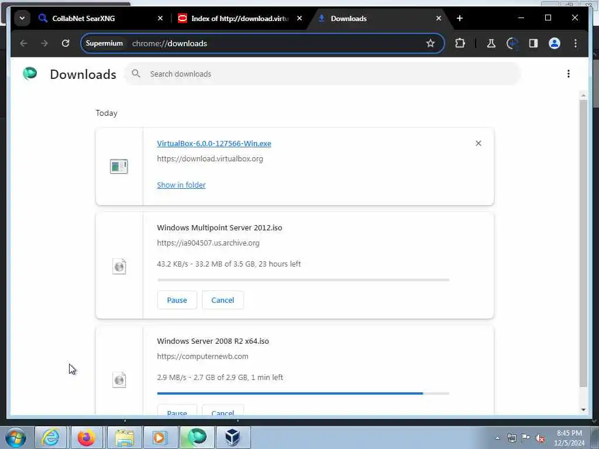This screenshot has height=449, width=599.
Task: Open the tab search dropdown arrow
Action: point(22,18)
